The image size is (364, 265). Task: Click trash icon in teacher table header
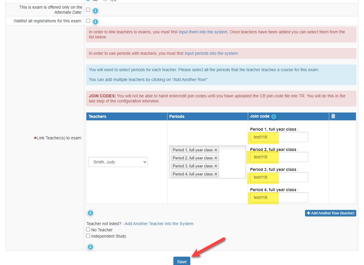[x=333, y=116]
